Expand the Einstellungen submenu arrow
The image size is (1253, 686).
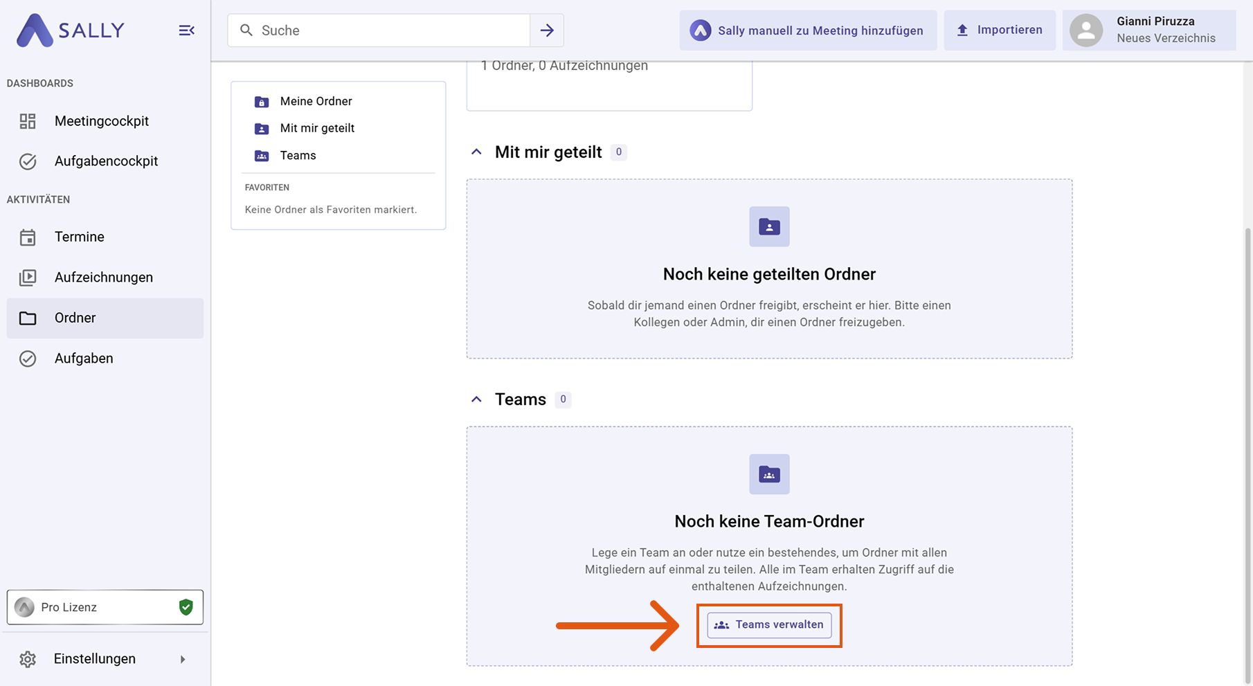[x=183, y=659]
